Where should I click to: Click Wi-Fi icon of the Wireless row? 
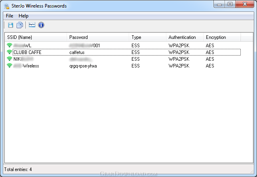click(x=10, y=65)
